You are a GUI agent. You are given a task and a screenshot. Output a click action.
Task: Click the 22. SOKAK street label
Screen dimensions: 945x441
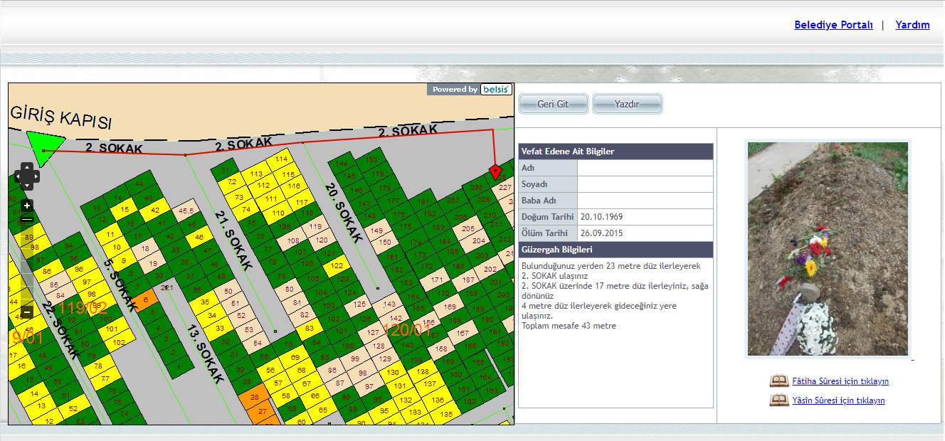pos(60,331)
